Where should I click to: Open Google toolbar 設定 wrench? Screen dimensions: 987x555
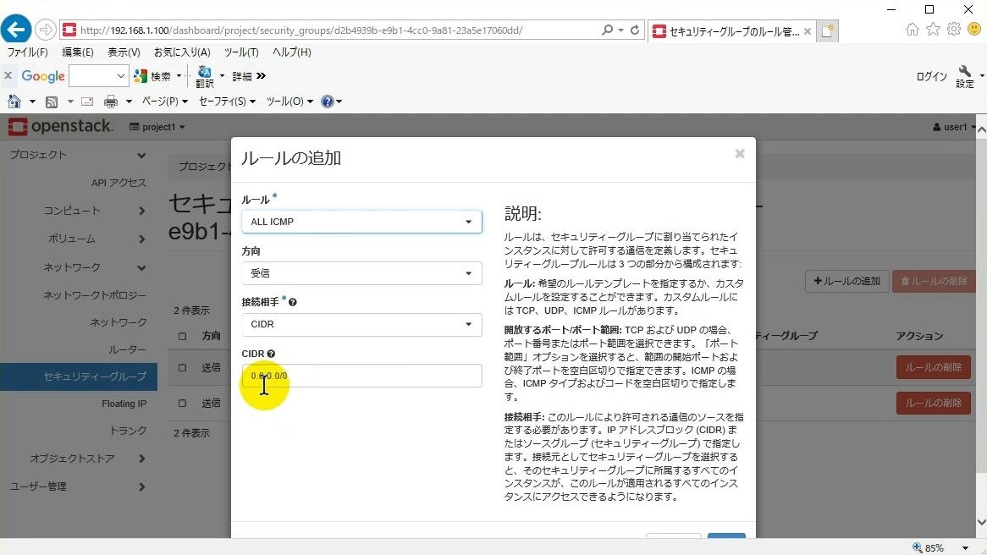coord(965,77)
